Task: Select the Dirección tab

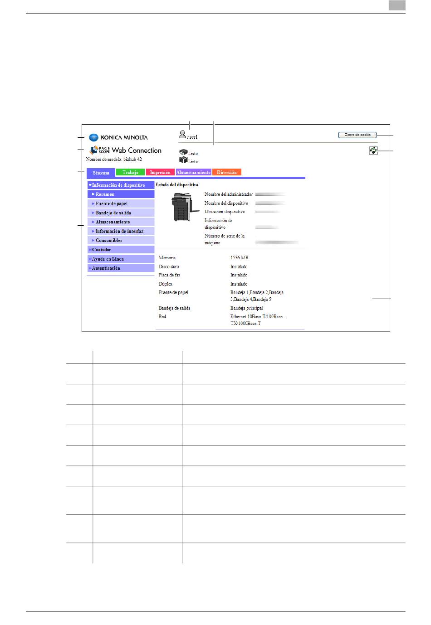Action: tap(227, 172)
